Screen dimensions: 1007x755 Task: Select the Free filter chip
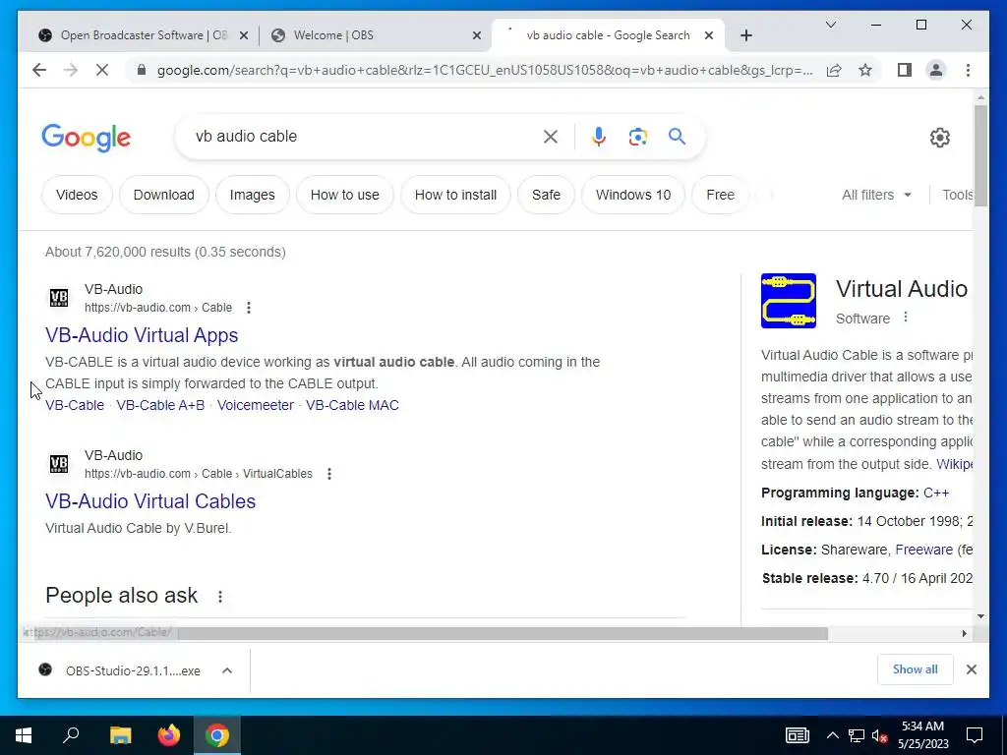(x=720, y=195)
